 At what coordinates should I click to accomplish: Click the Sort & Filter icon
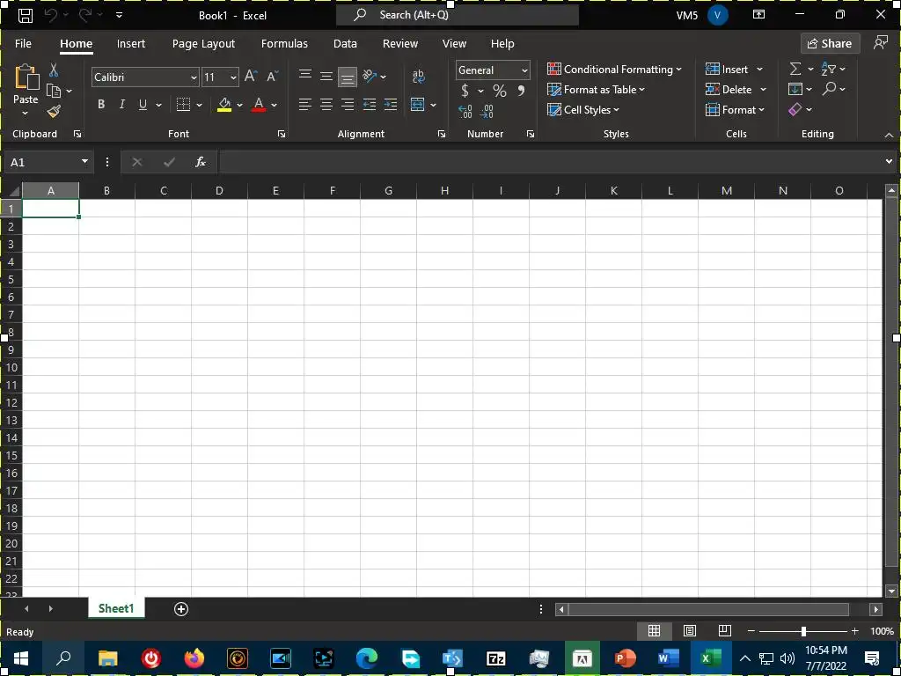(828, 69)
